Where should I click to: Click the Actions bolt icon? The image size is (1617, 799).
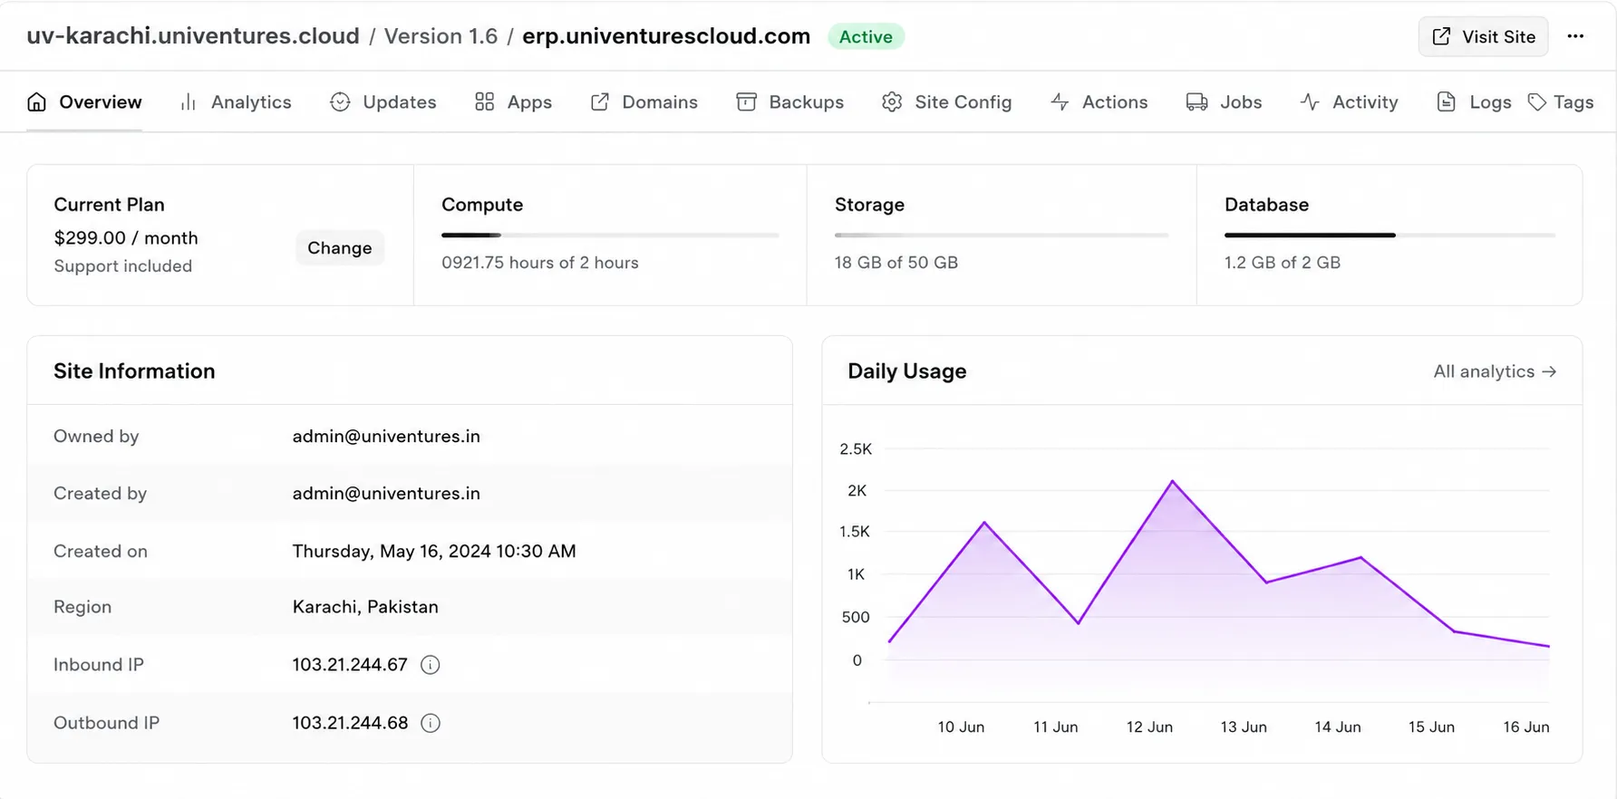point(1060,102)
